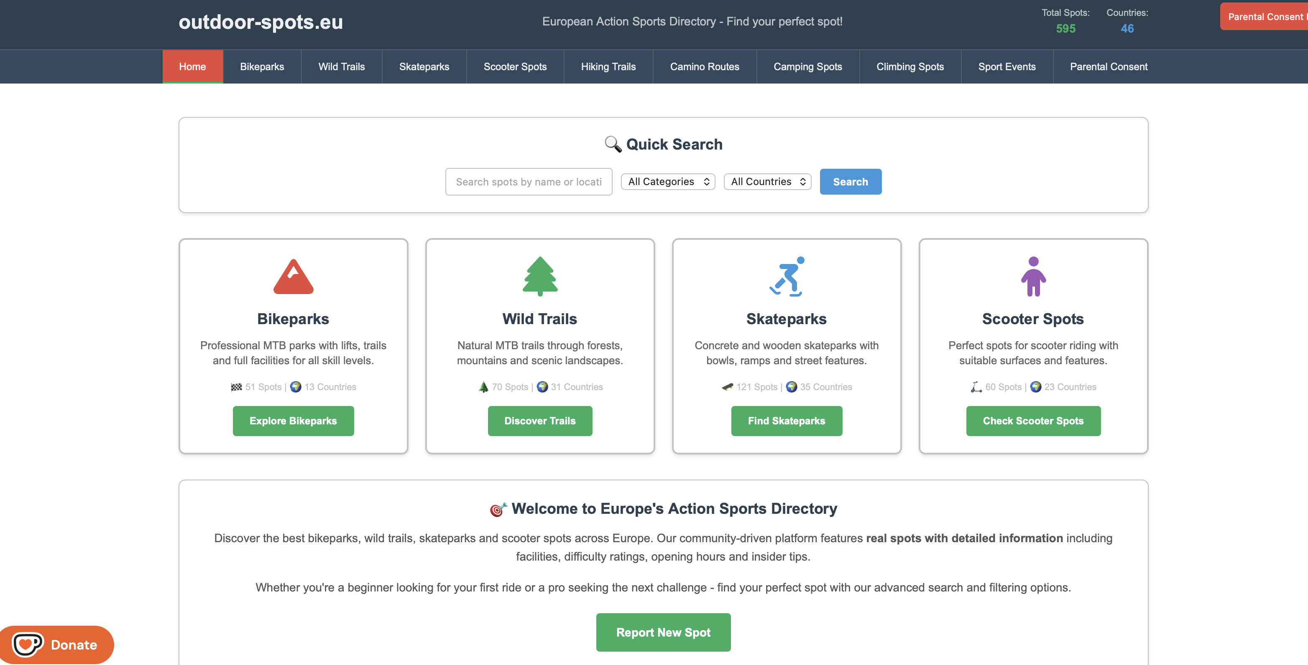This screenshot has width=1308, height=665.
Task: Click the dart target icon beside Welcome heading
Action: coord(498,509)
